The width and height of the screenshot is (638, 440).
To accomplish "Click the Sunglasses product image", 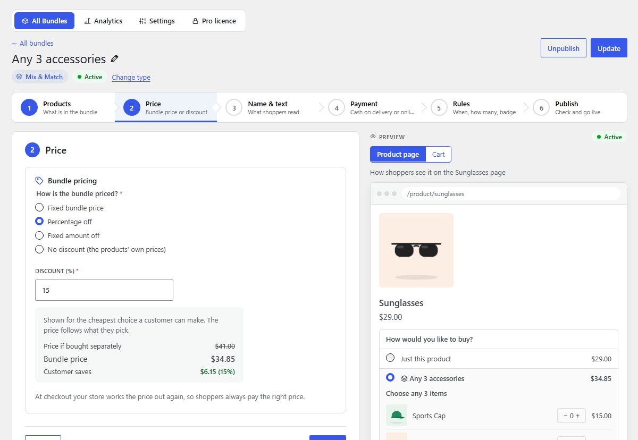I will (x=416, y=250).
